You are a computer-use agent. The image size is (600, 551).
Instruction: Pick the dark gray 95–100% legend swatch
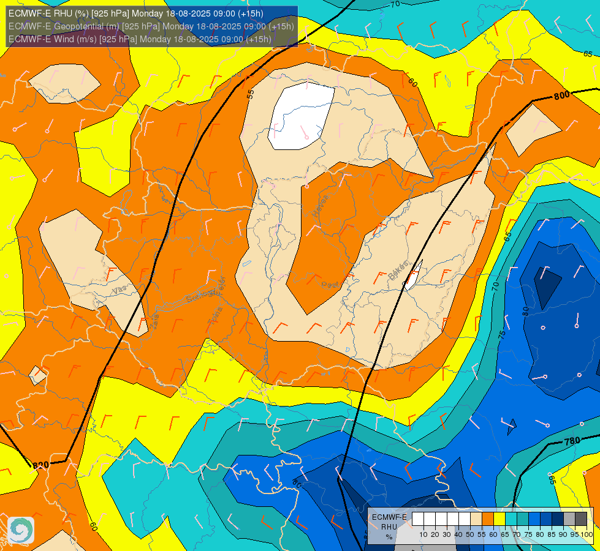pos(581,519)
